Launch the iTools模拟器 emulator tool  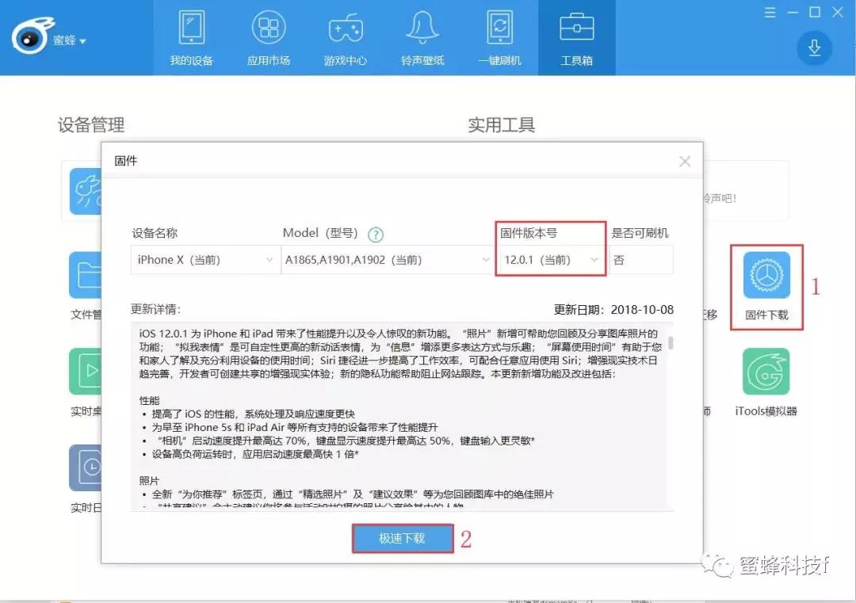click(x=766, y=372)
